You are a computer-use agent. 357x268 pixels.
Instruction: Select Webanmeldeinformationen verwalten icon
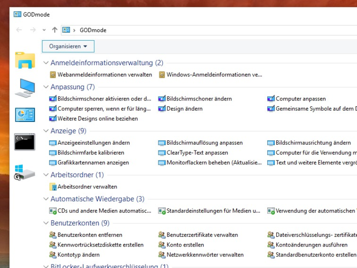tap(53, 75)
